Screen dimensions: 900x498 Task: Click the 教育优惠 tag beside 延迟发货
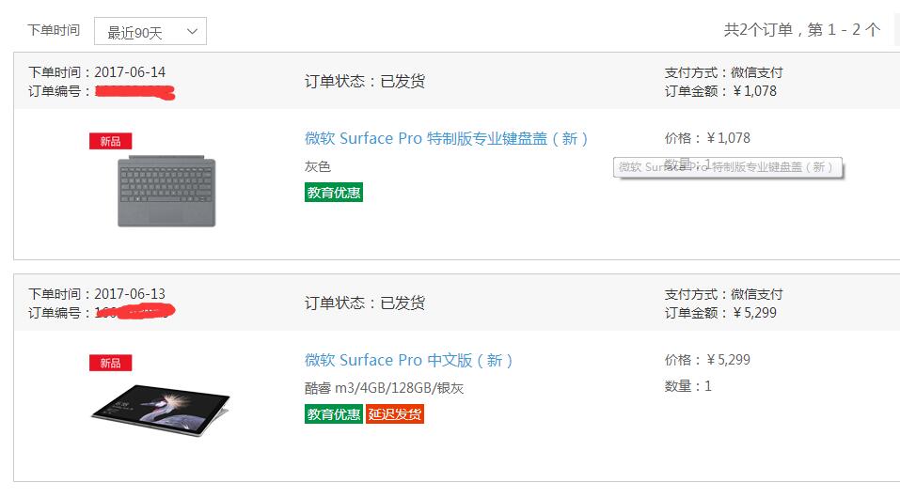click(x=334, y=414)
